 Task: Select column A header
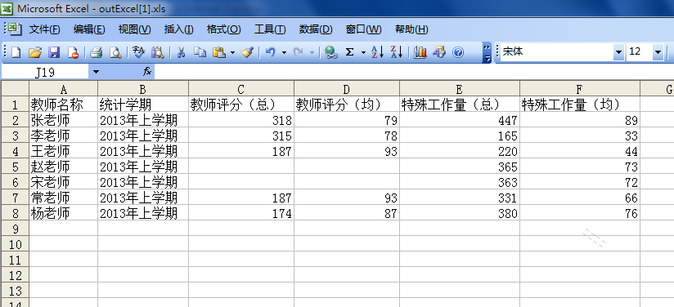(63, 89)
